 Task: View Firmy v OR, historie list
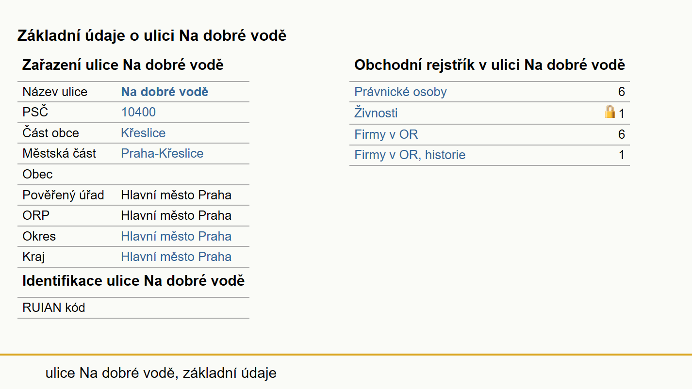[x=410, y=155]
